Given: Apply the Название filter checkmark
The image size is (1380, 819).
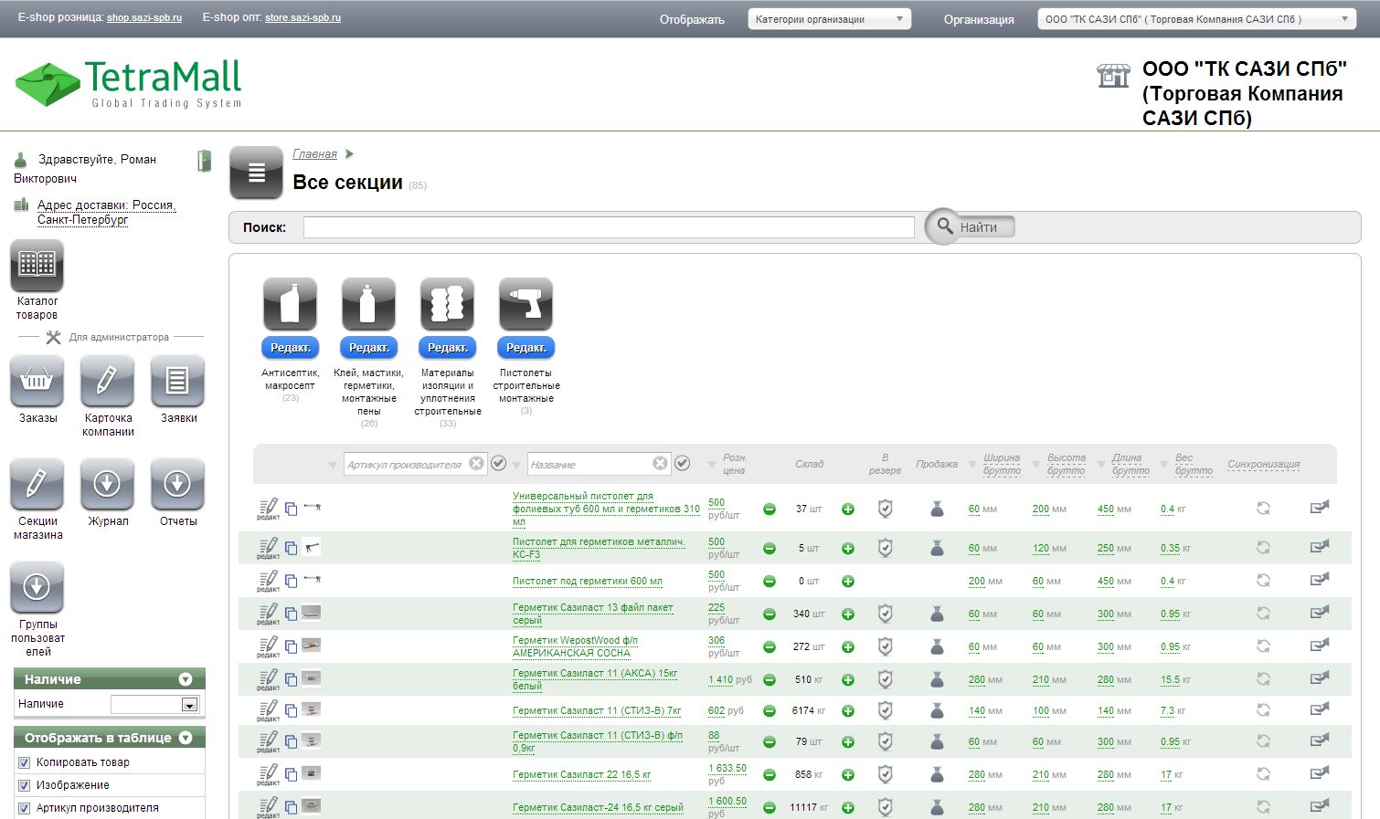Looking at the screenshot, I should [682, 463].
